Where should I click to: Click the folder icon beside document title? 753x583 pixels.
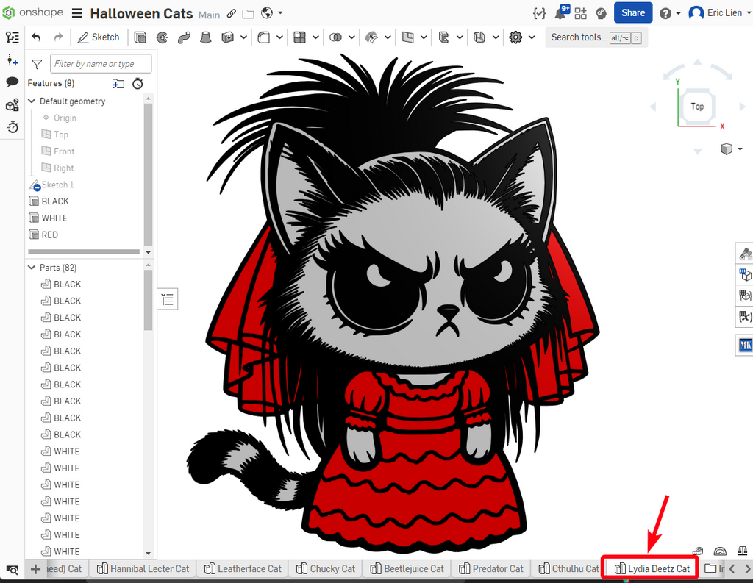coord(249,14)
